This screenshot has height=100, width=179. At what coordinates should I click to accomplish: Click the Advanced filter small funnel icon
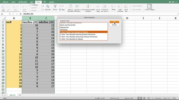[60, 10]
